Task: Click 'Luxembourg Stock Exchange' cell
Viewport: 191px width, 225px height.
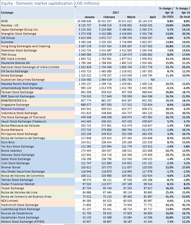Action: tap(38, 209)
